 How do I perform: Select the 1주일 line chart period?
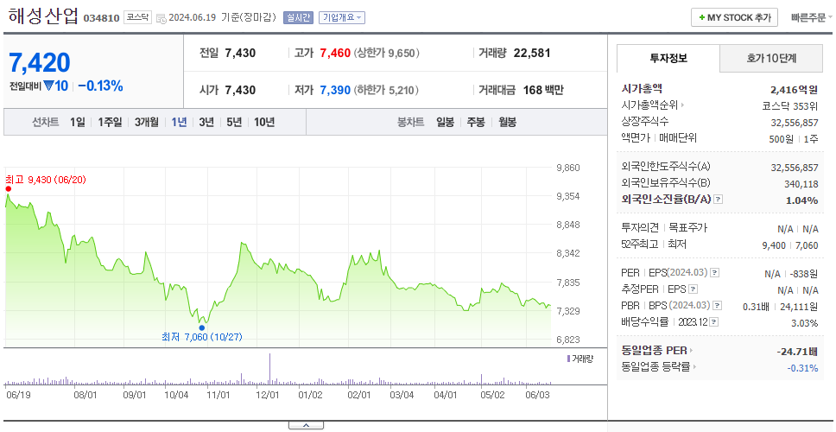click(x=110, y=122)
